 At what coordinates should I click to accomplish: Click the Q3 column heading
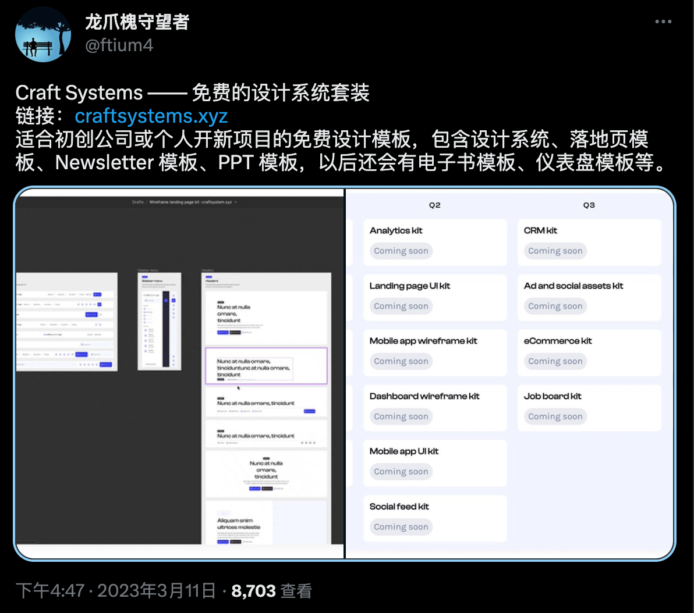pos(589,205)
